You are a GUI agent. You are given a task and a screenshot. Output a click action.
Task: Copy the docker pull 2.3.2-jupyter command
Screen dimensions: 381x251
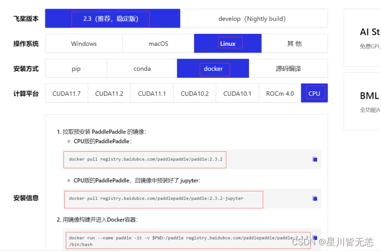pos(315,199)
